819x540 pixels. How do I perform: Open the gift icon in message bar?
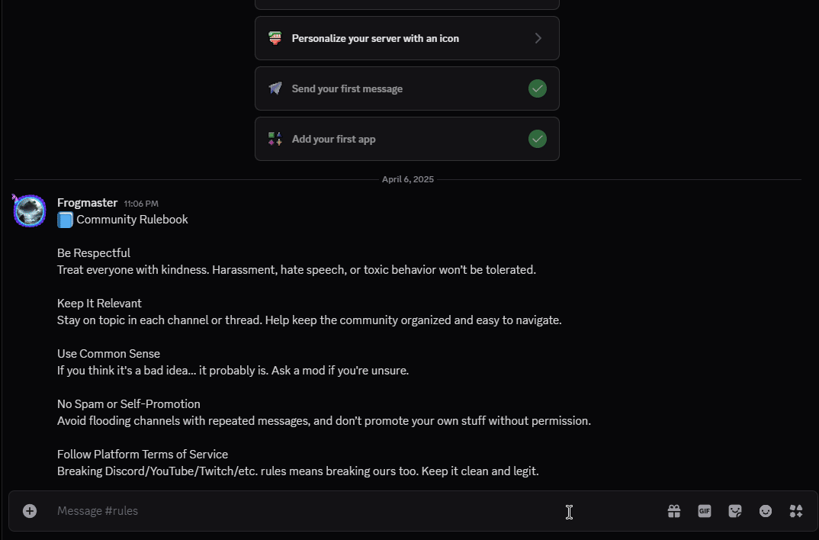(x=674, y=511)
